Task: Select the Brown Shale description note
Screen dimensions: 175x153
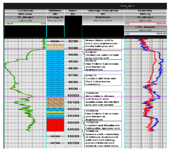Action: (103, 45)
